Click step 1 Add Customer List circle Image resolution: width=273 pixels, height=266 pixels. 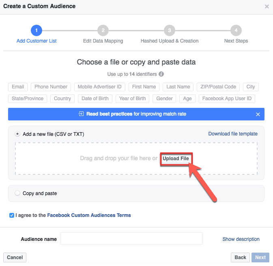37,30
